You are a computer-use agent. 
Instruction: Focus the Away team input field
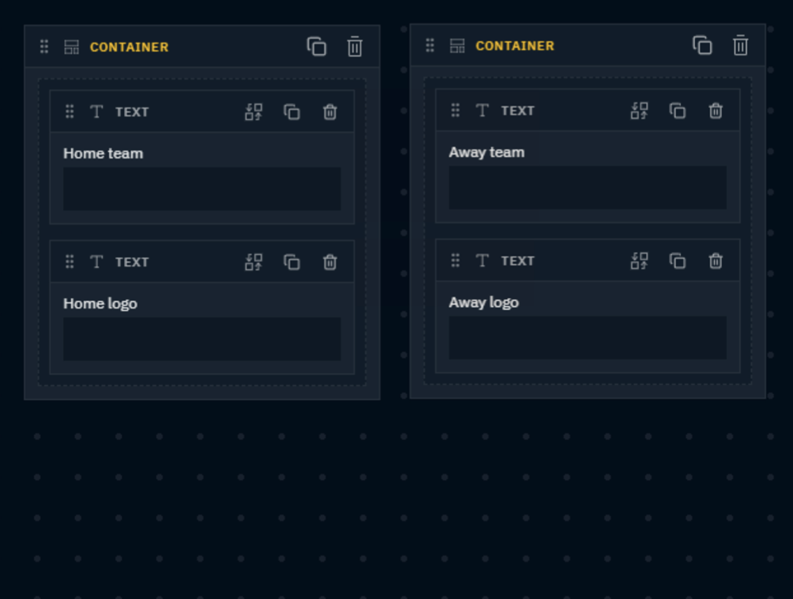588,187
